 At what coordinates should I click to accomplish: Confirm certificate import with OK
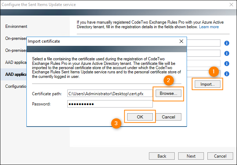coord(140,117)
